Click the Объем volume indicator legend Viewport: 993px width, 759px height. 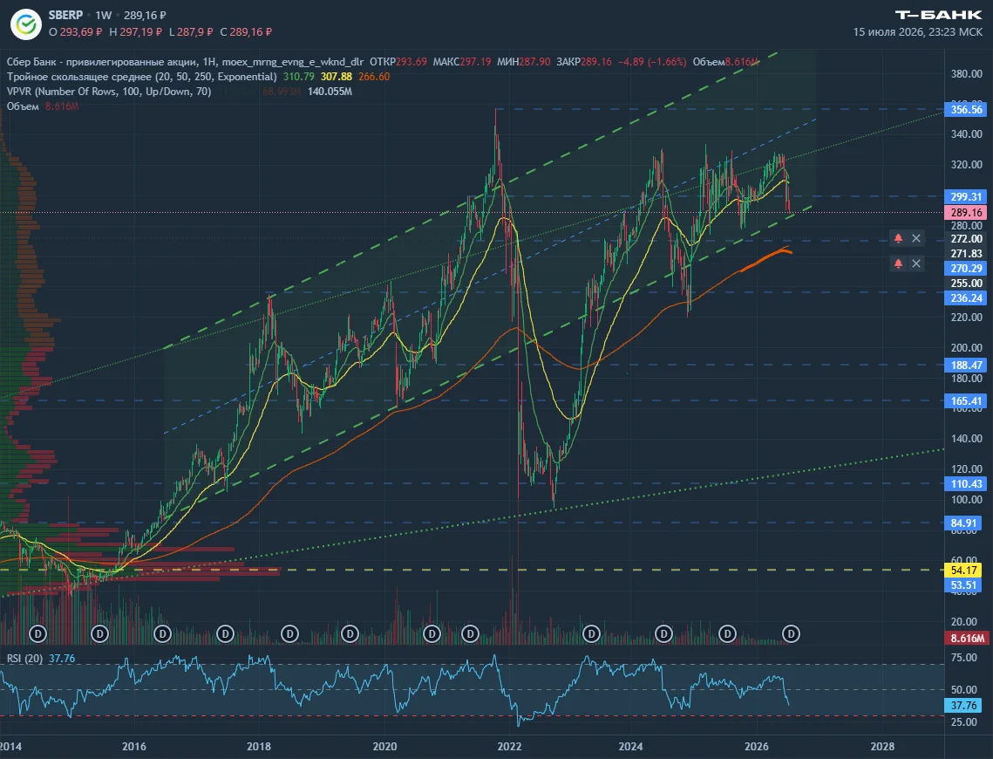click(23, 106)
